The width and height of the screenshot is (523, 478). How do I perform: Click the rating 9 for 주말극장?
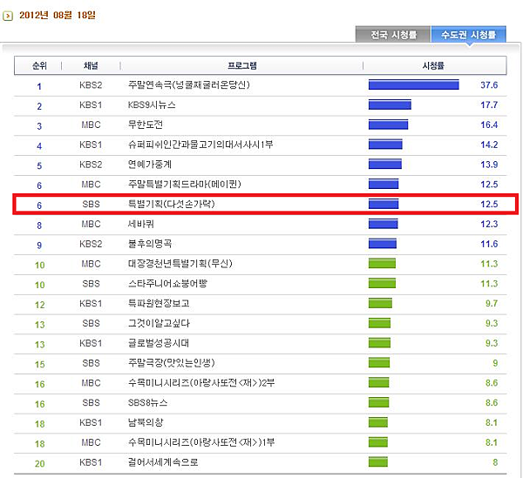tap(495, 363)
